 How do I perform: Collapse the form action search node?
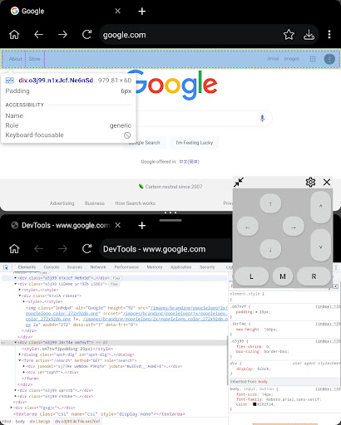coord(19,360)
